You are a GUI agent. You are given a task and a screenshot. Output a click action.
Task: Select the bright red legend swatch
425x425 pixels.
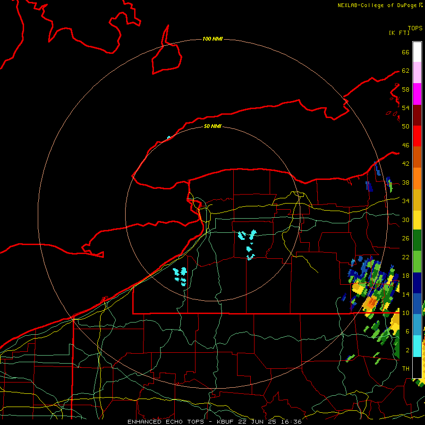[417, 136]
